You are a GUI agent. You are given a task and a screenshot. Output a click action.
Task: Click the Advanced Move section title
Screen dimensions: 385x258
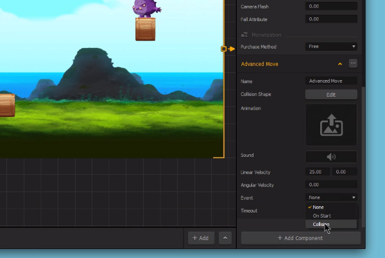coord(259,64)
